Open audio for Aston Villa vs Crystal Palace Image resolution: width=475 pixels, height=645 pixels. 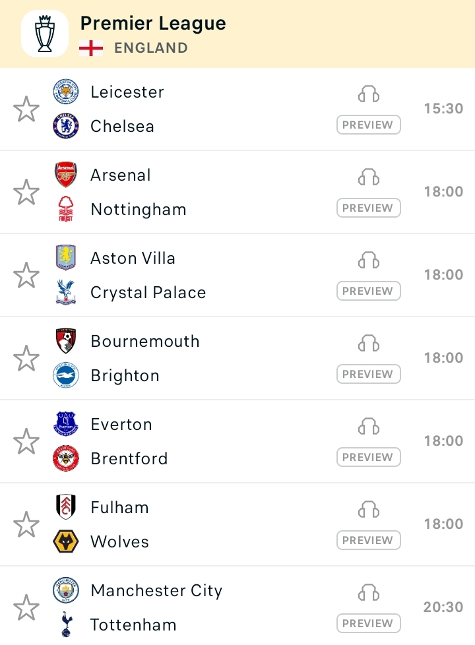(x=368, y=260)
